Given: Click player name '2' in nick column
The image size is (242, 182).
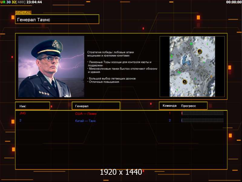Looking at the screenshot, I should point(20,120).
